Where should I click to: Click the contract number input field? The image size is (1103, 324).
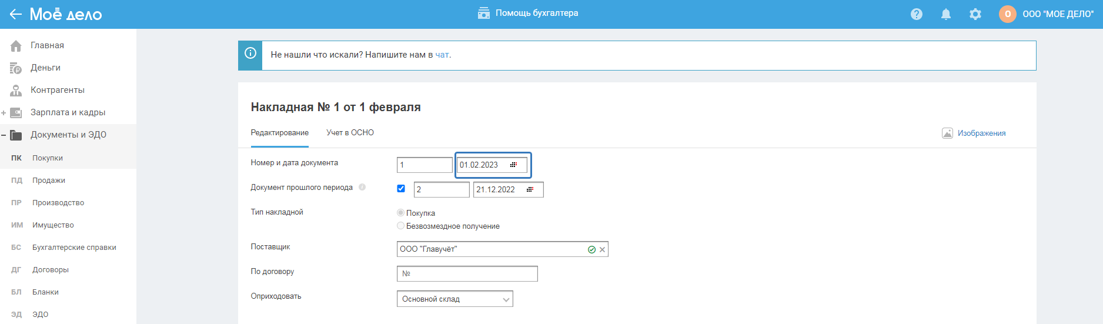pyautogui.click(x=467, y=273)
